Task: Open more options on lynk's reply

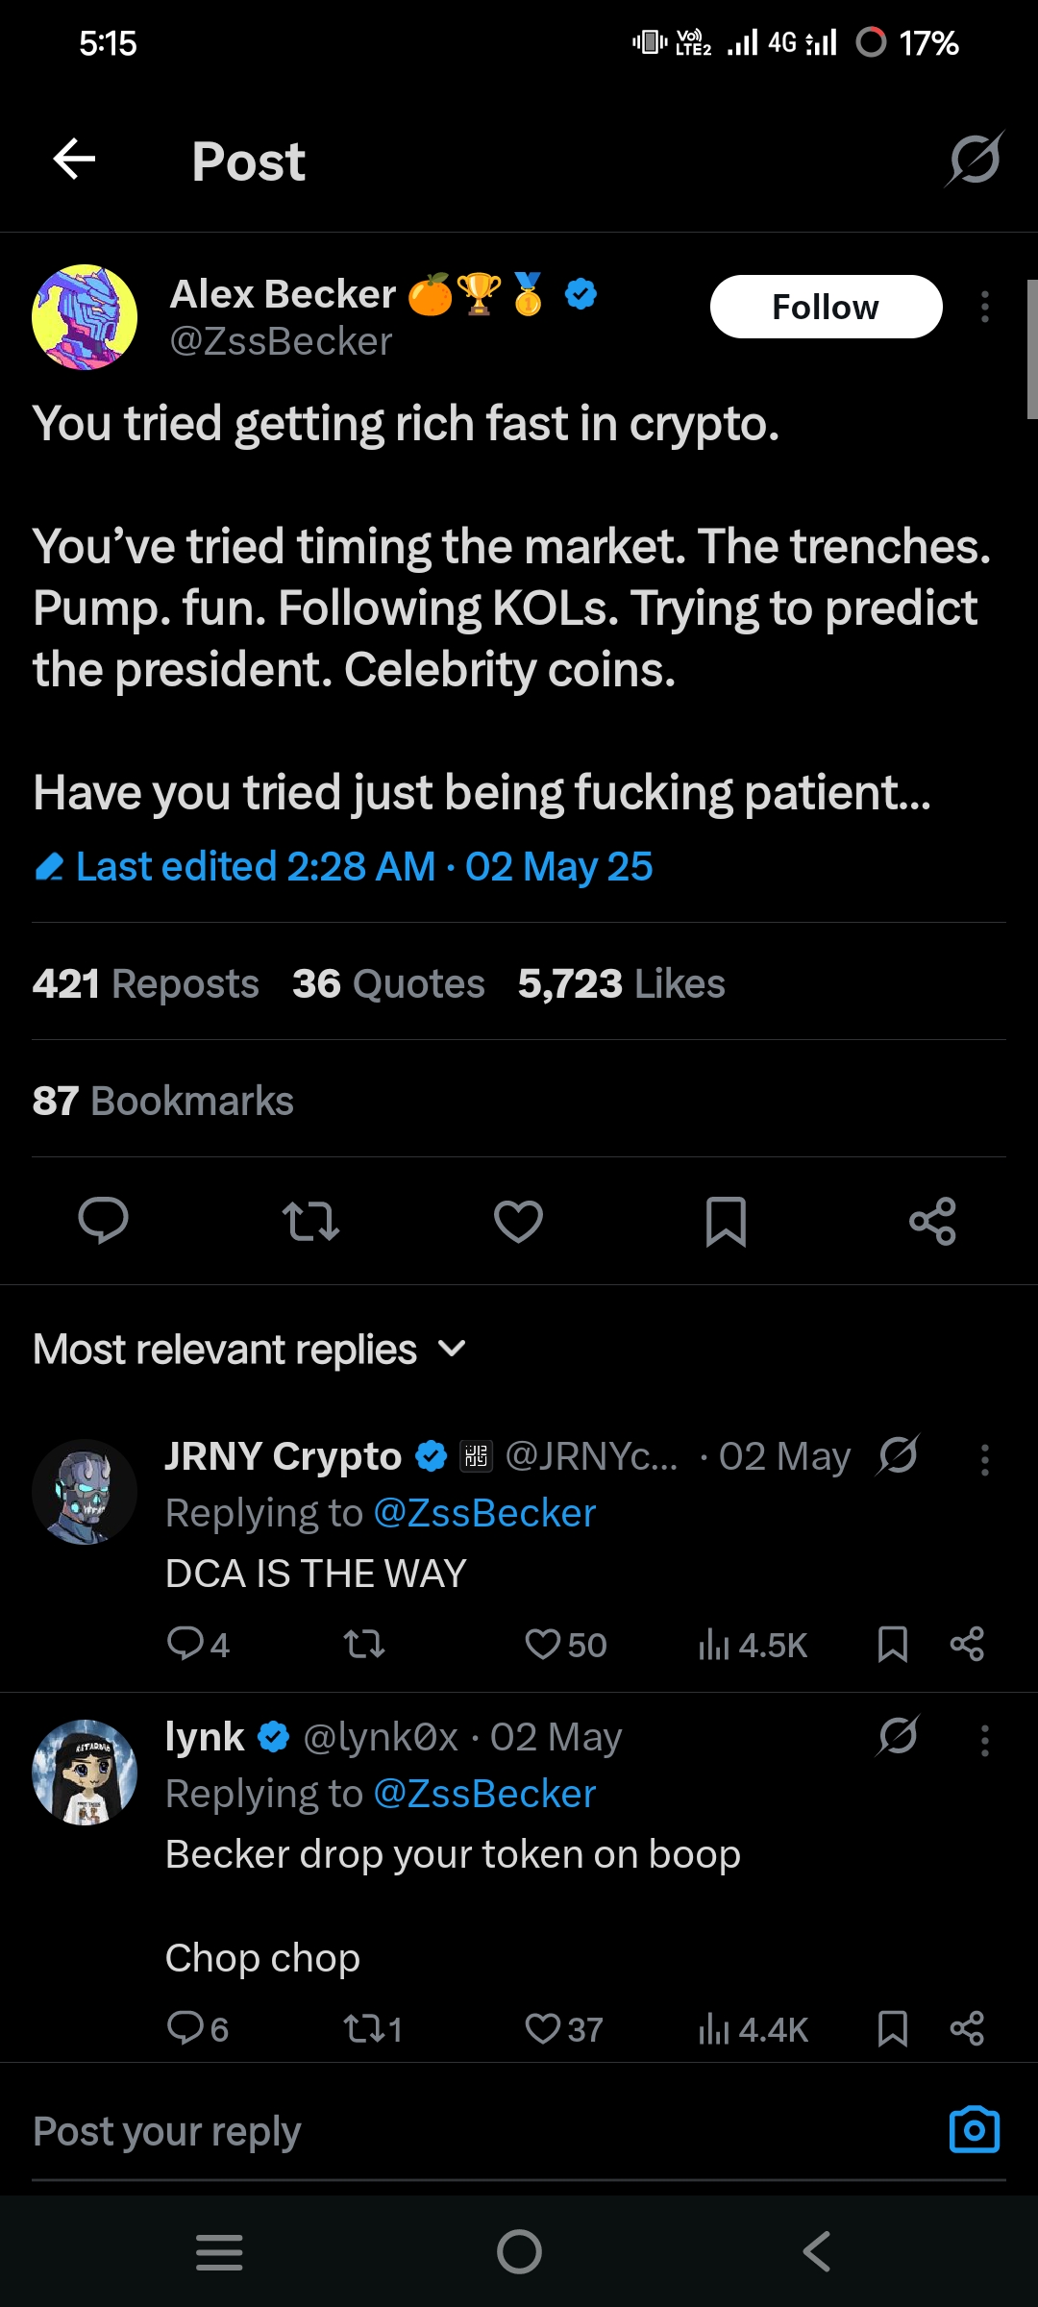Action: click(x=984, y=1741)
